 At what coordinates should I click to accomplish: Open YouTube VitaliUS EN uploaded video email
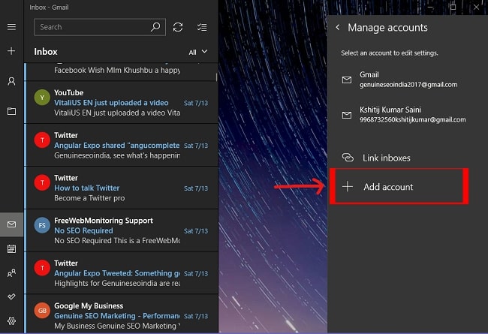(122, 102)
